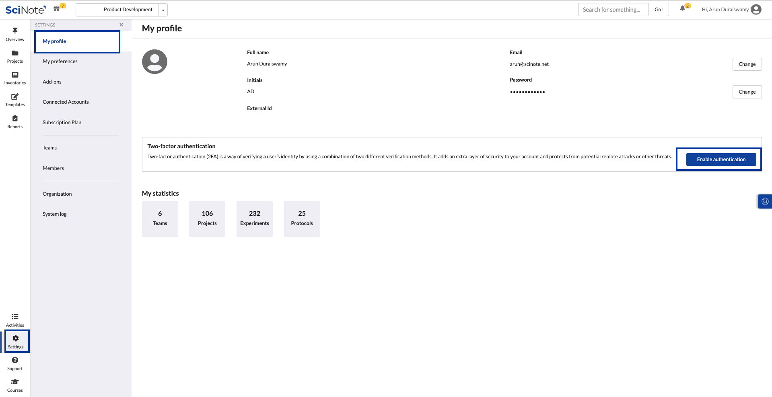Expand the Product Development team dropdown

click(163, 10)
